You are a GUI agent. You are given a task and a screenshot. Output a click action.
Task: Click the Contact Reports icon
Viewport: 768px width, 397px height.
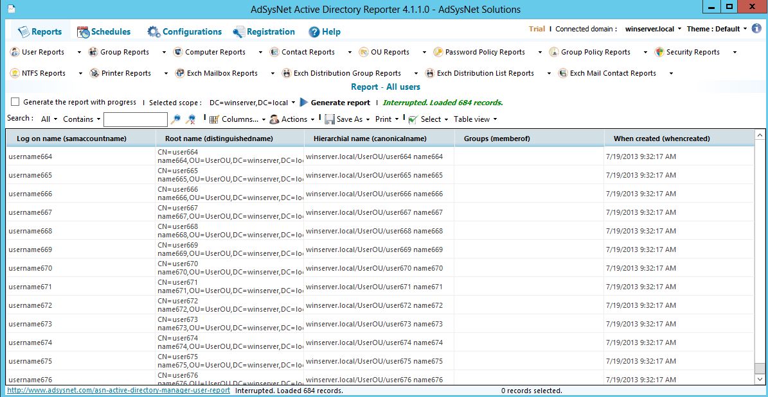[x=274, y=52]
